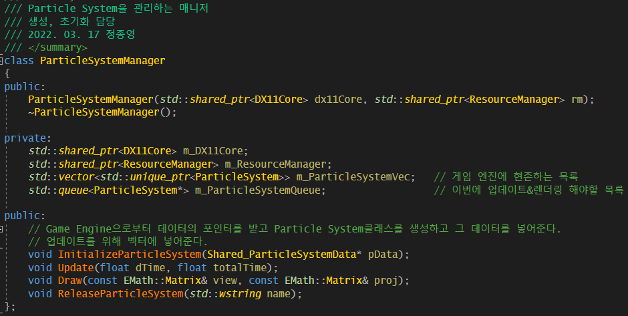Select the 'm_DX11Core' member variable
The width and height of the screenshot is (628, 316).
click(212, 151)
